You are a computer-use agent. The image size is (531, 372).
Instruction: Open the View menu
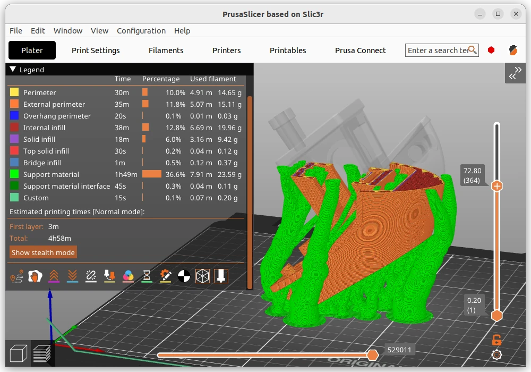[x=100, y=30]
